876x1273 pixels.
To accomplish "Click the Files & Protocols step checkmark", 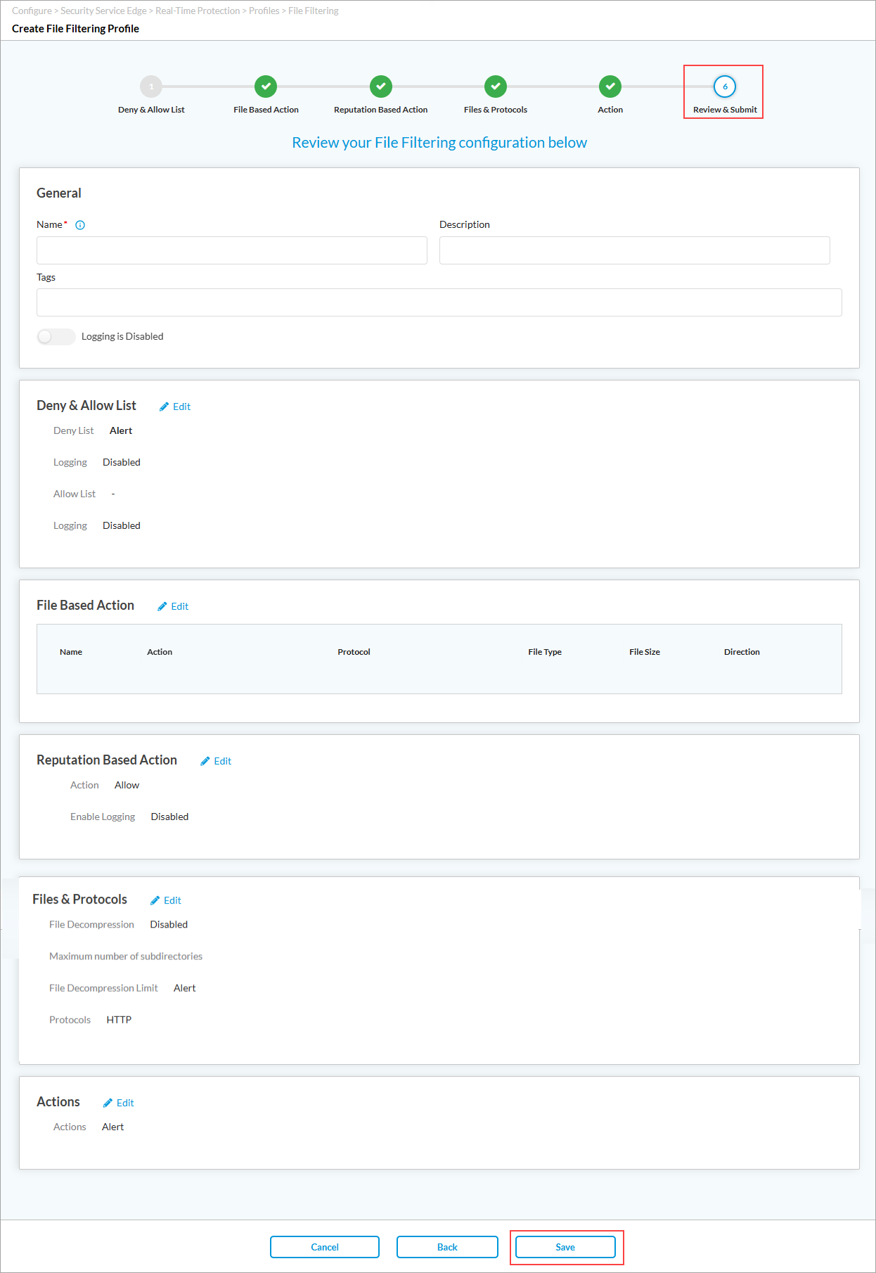I will point(496,87).
